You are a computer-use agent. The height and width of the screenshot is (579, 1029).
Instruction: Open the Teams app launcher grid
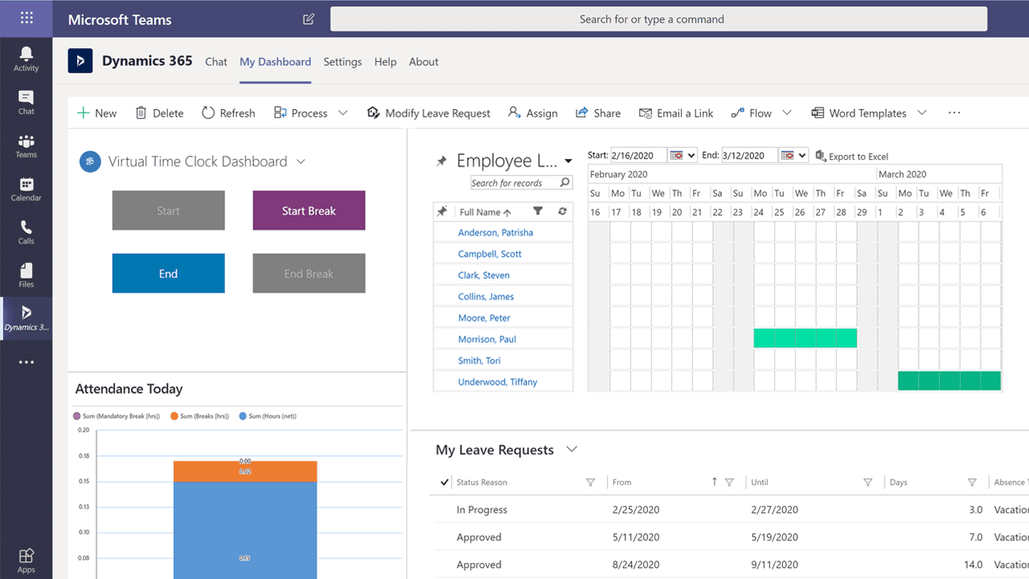27,18
